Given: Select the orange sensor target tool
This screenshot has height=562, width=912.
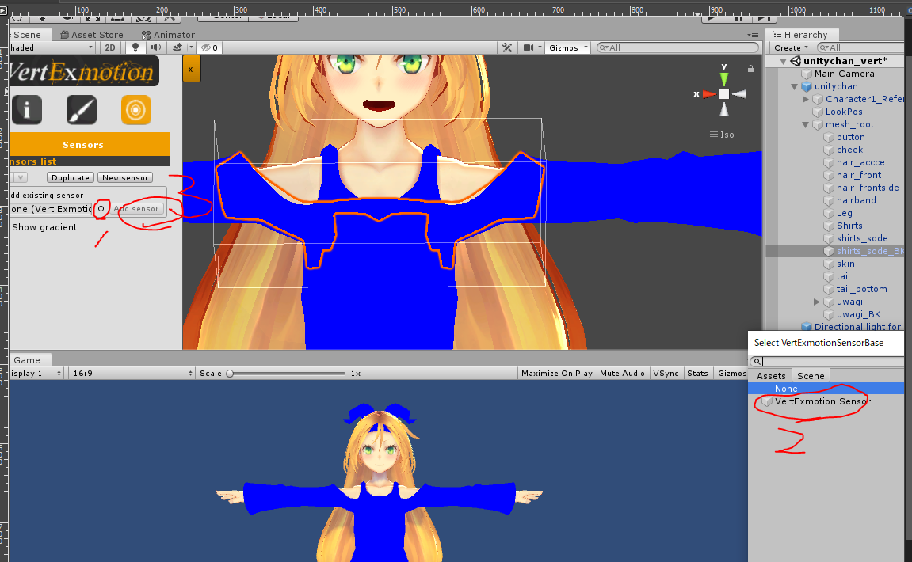Looking at the screenshot, I should click(136, 109).
